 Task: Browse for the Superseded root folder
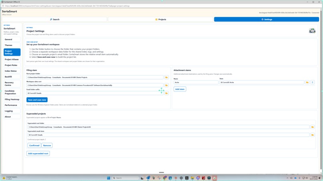[313, 127]
